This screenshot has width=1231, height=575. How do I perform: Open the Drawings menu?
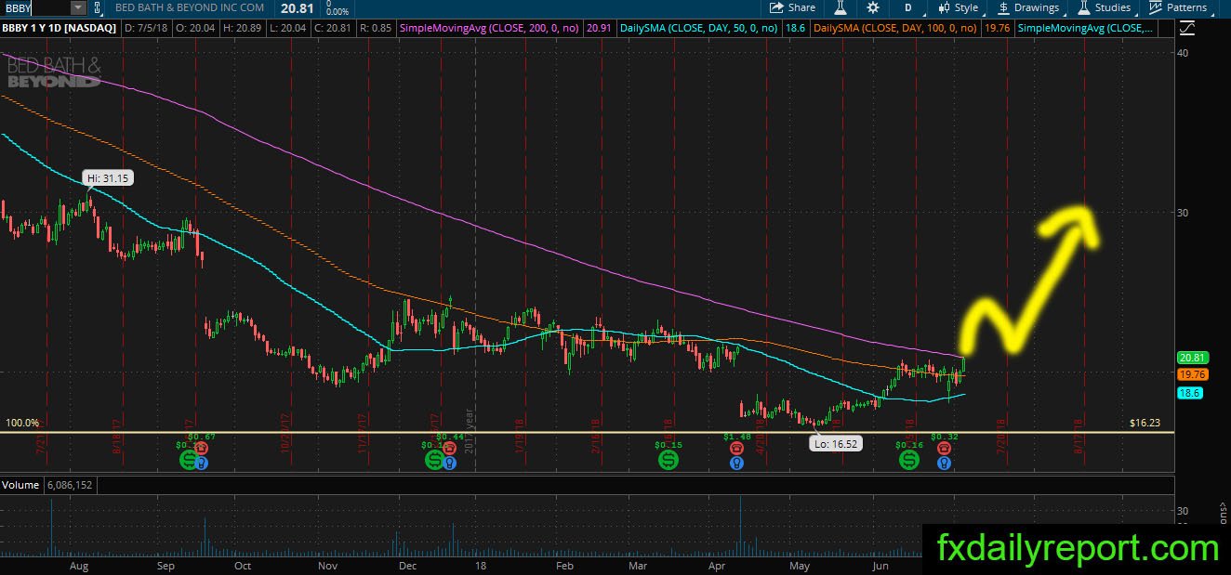[x=1028, y=7]
